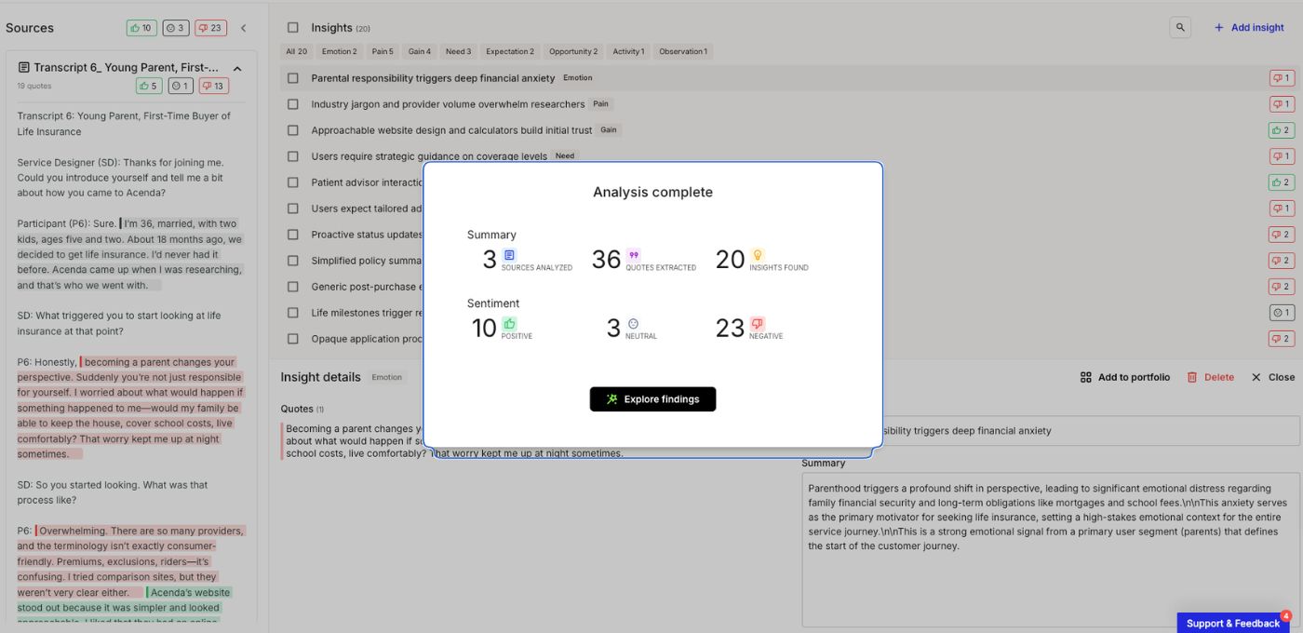Select the All 20 filter tab
The width and height of the screenshot is (1303, 633).
(x=297, y=52)
